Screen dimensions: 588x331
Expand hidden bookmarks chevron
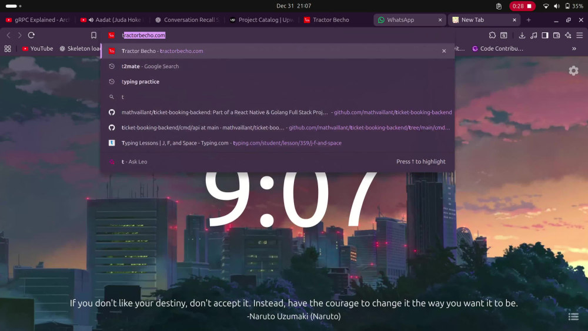tap(574, 48)
